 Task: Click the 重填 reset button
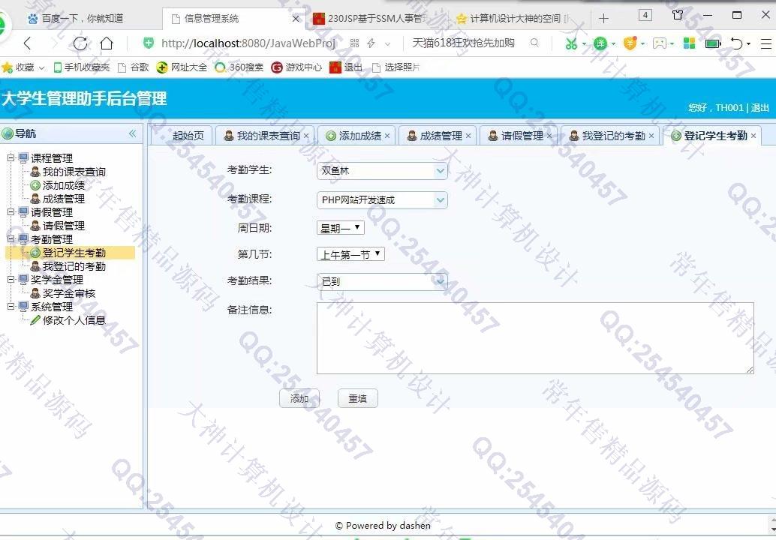(x=357, y=398)
